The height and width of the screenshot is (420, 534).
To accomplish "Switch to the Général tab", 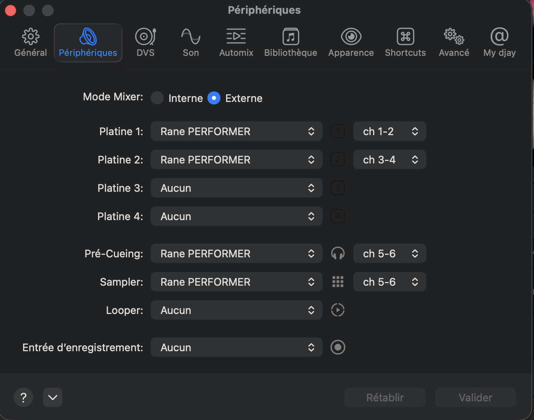I will [x=30, y=43].
